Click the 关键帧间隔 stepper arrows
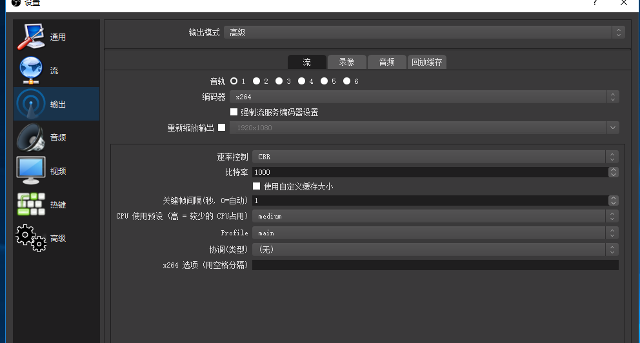Screen dimensions: 640x343 [x=613, y=201]
